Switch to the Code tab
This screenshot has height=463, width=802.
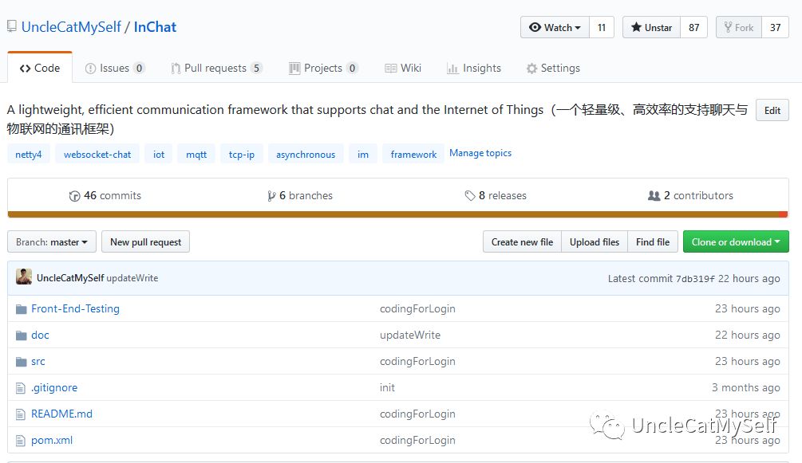tap(40, 68)
